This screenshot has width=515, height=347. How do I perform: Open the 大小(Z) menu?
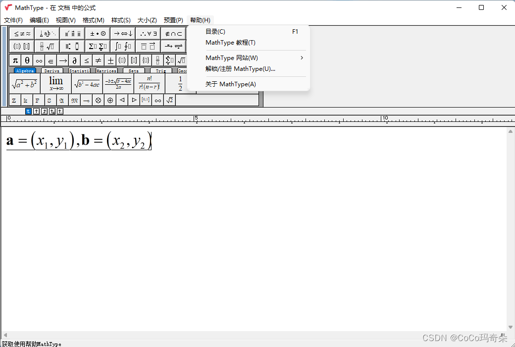[147, 20]
